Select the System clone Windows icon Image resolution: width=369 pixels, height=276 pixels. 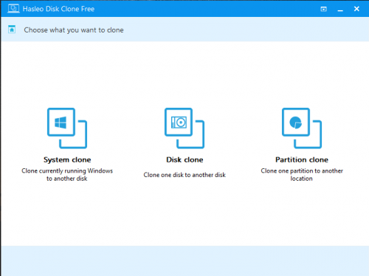coord(67,128)
